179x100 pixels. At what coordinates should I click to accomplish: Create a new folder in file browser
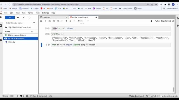coord(18,17)
